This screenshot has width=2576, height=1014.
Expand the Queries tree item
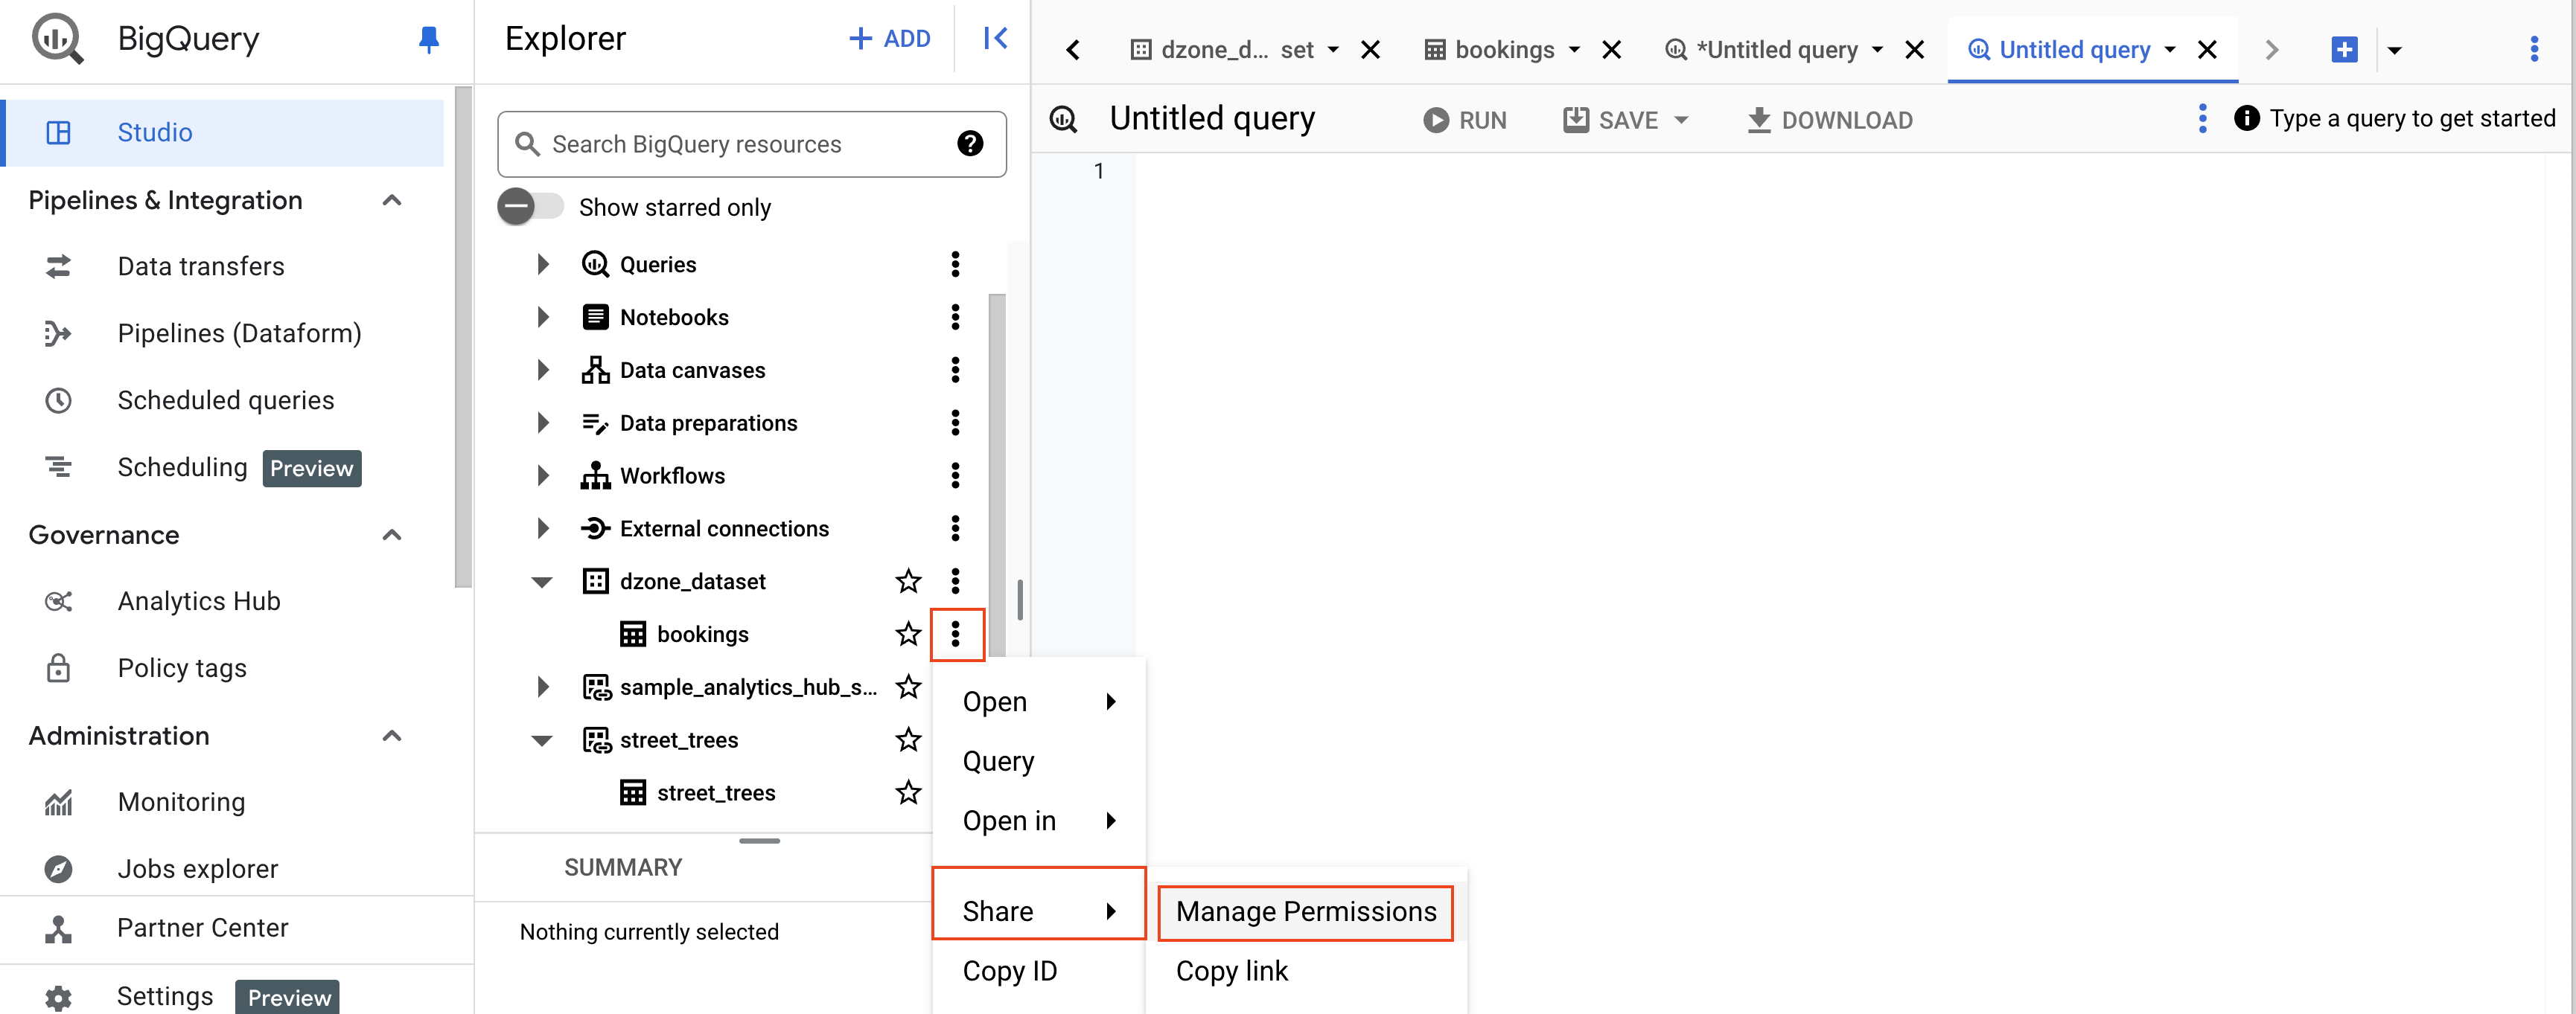[543, 264]
